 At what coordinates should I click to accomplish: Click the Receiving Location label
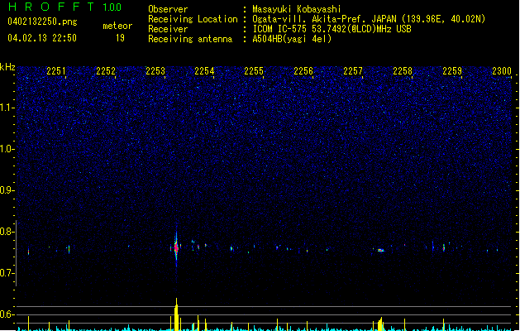[193, 19]
